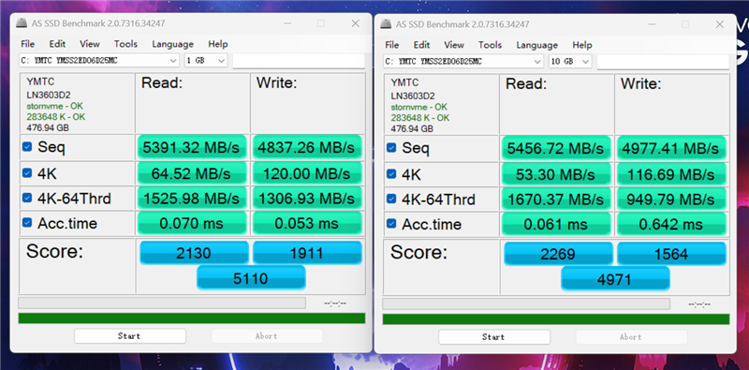
Task: Click gray progress bar in left window
Action: [162, 303]
